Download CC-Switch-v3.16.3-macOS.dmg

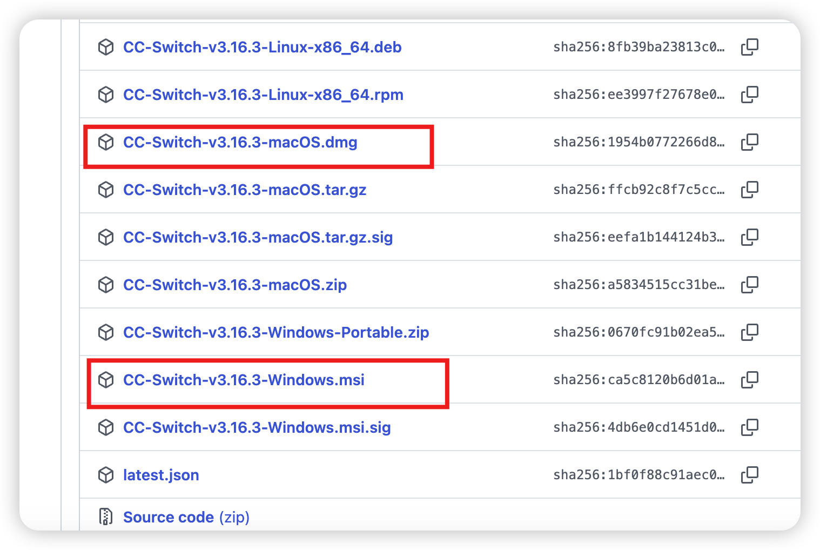240,143
